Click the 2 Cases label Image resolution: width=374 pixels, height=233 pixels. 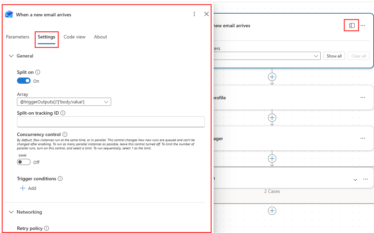click(272, 191)
